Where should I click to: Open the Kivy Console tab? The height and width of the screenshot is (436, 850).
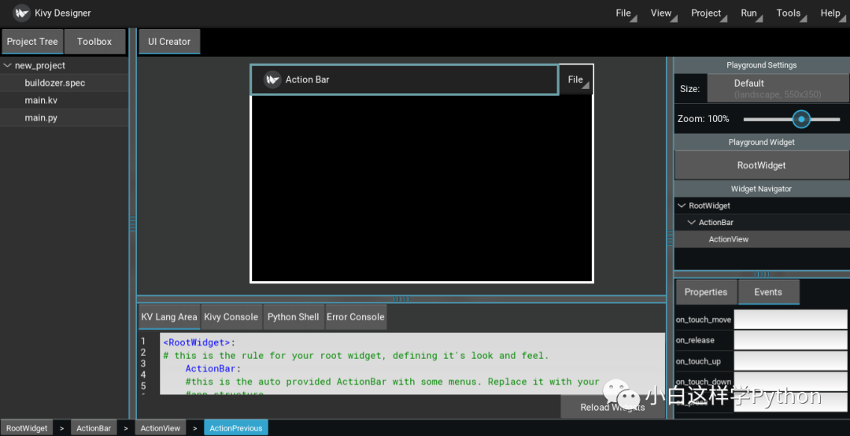point(231,317)
